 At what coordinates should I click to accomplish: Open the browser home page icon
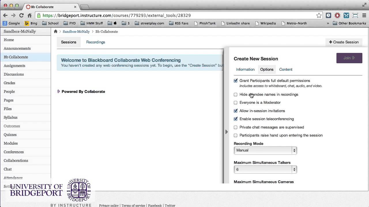pyautogui.click(x=29, y=16)
